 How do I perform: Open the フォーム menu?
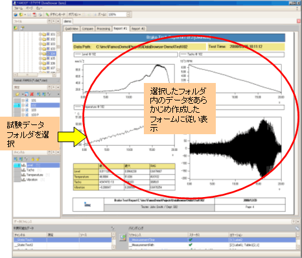tap(18, 8)
